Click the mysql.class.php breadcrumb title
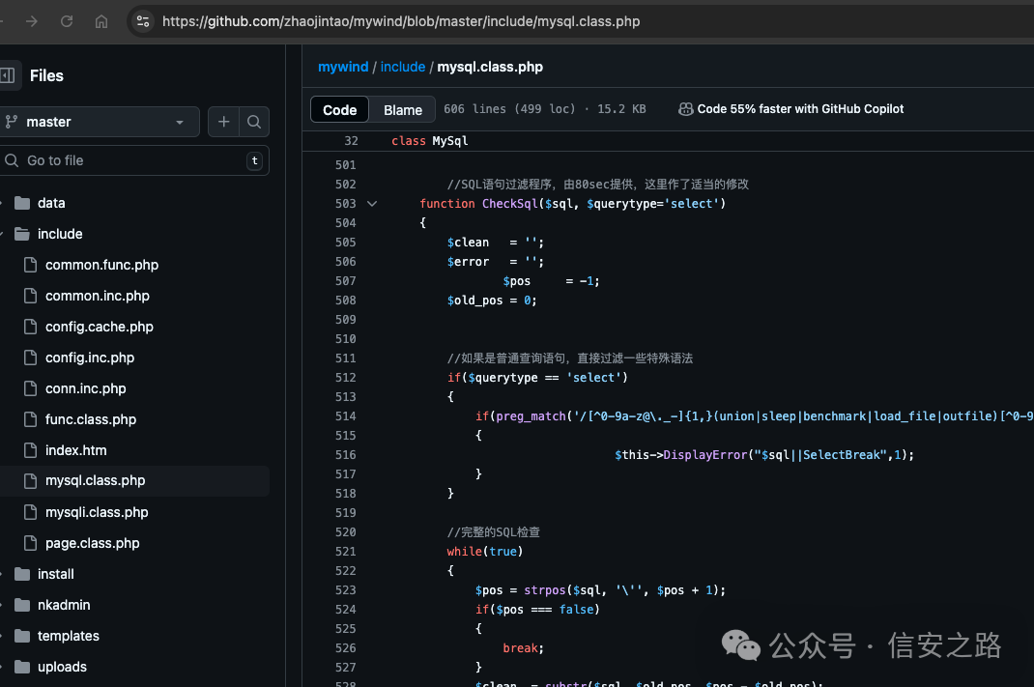The width and height of the screenshot is (1034, 687). [490, 68]
